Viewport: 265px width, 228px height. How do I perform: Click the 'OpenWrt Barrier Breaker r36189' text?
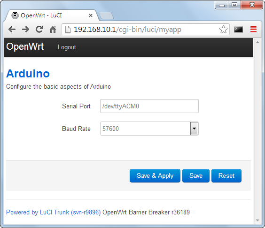[146, 213]
